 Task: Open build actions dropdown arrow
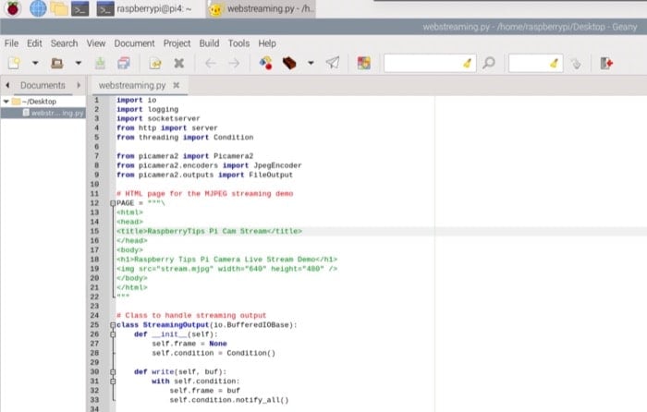[x=311, y=63]
